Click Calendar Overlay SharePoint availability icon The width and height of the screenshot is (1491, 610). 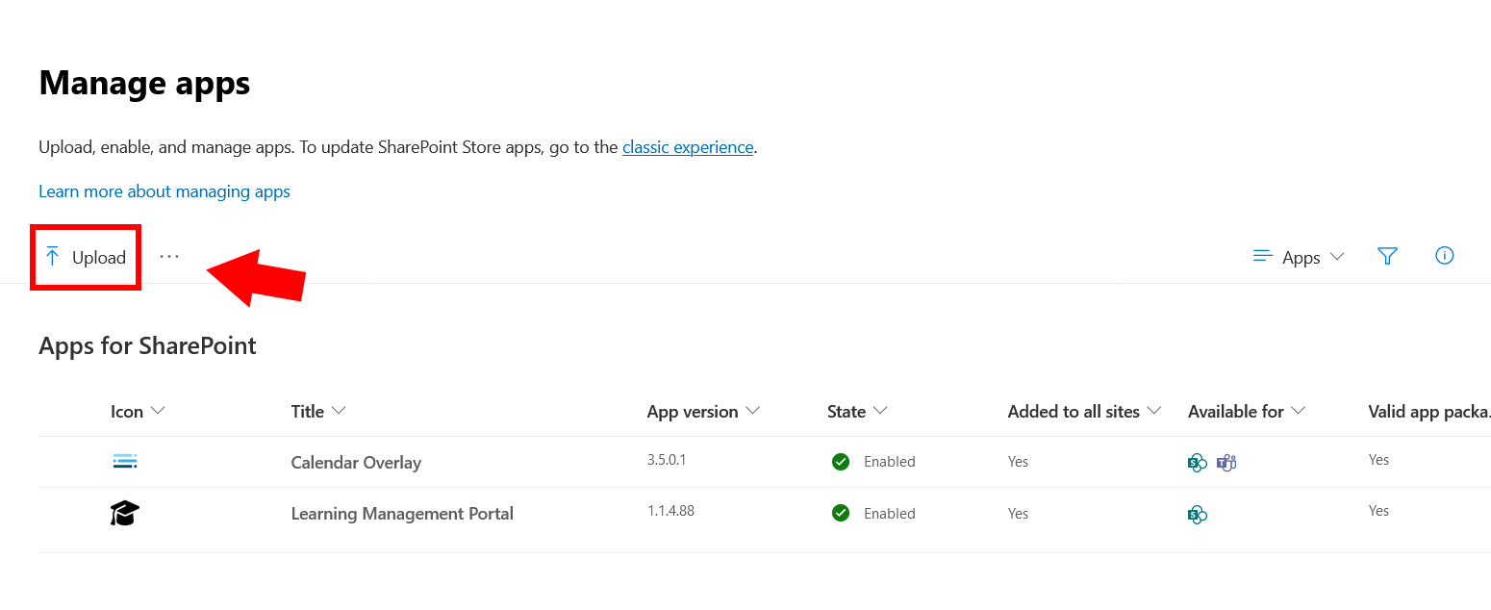tap(1198, 463)
